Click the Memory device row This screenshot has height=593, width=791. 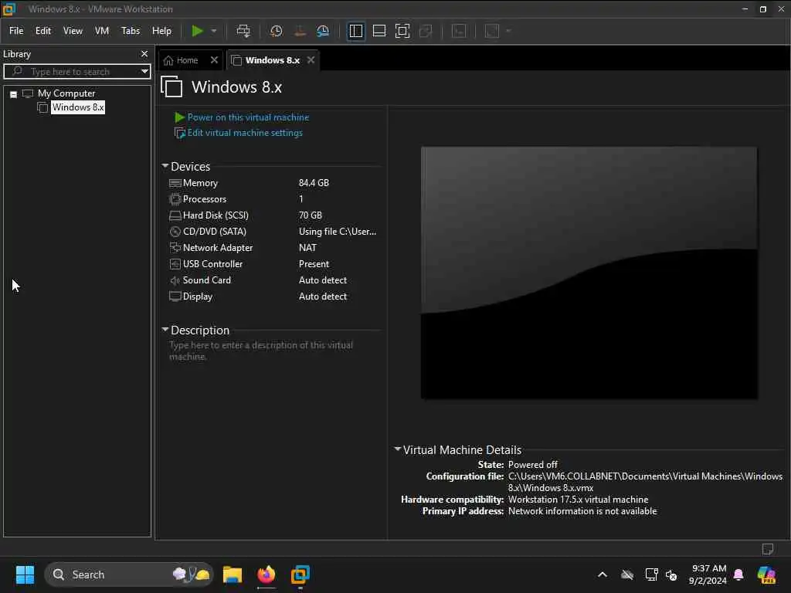[273, 182]
